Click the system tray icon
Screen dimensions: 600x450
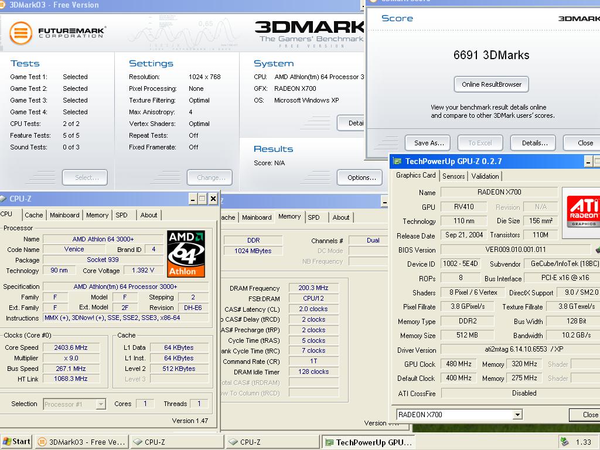(x=564, y=442)
